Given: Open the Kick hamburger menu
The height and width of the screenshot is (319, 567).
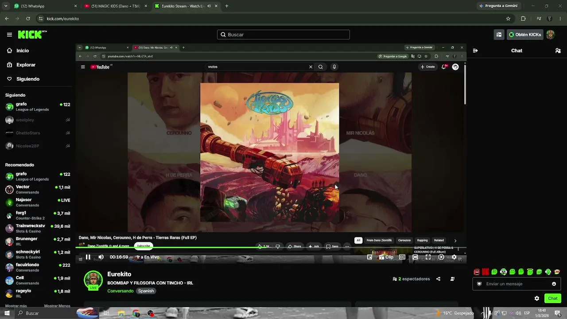Looking at the screenshot, I should click(9, 35).
